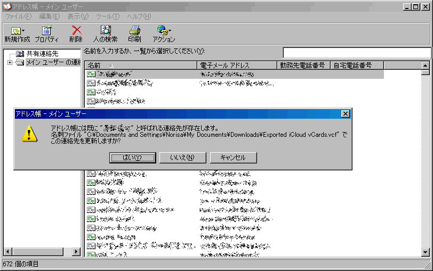Close the duplicate contact dialog with X
The width and height of the screenshot is (433, 271).
(346, 114)
